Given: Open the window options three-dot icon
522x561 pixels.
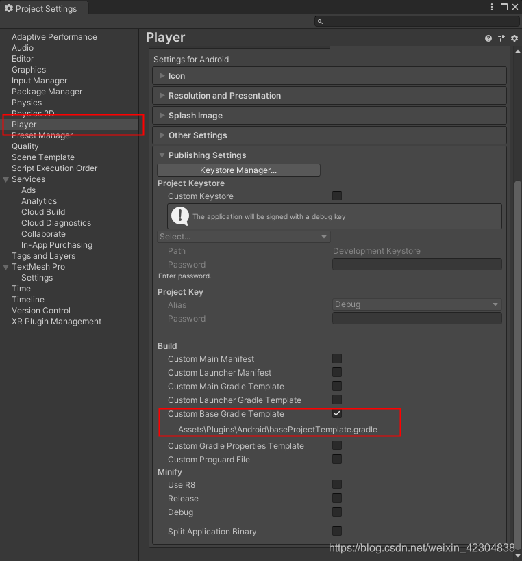Looking at the screenshot, I should click(491, 7).
